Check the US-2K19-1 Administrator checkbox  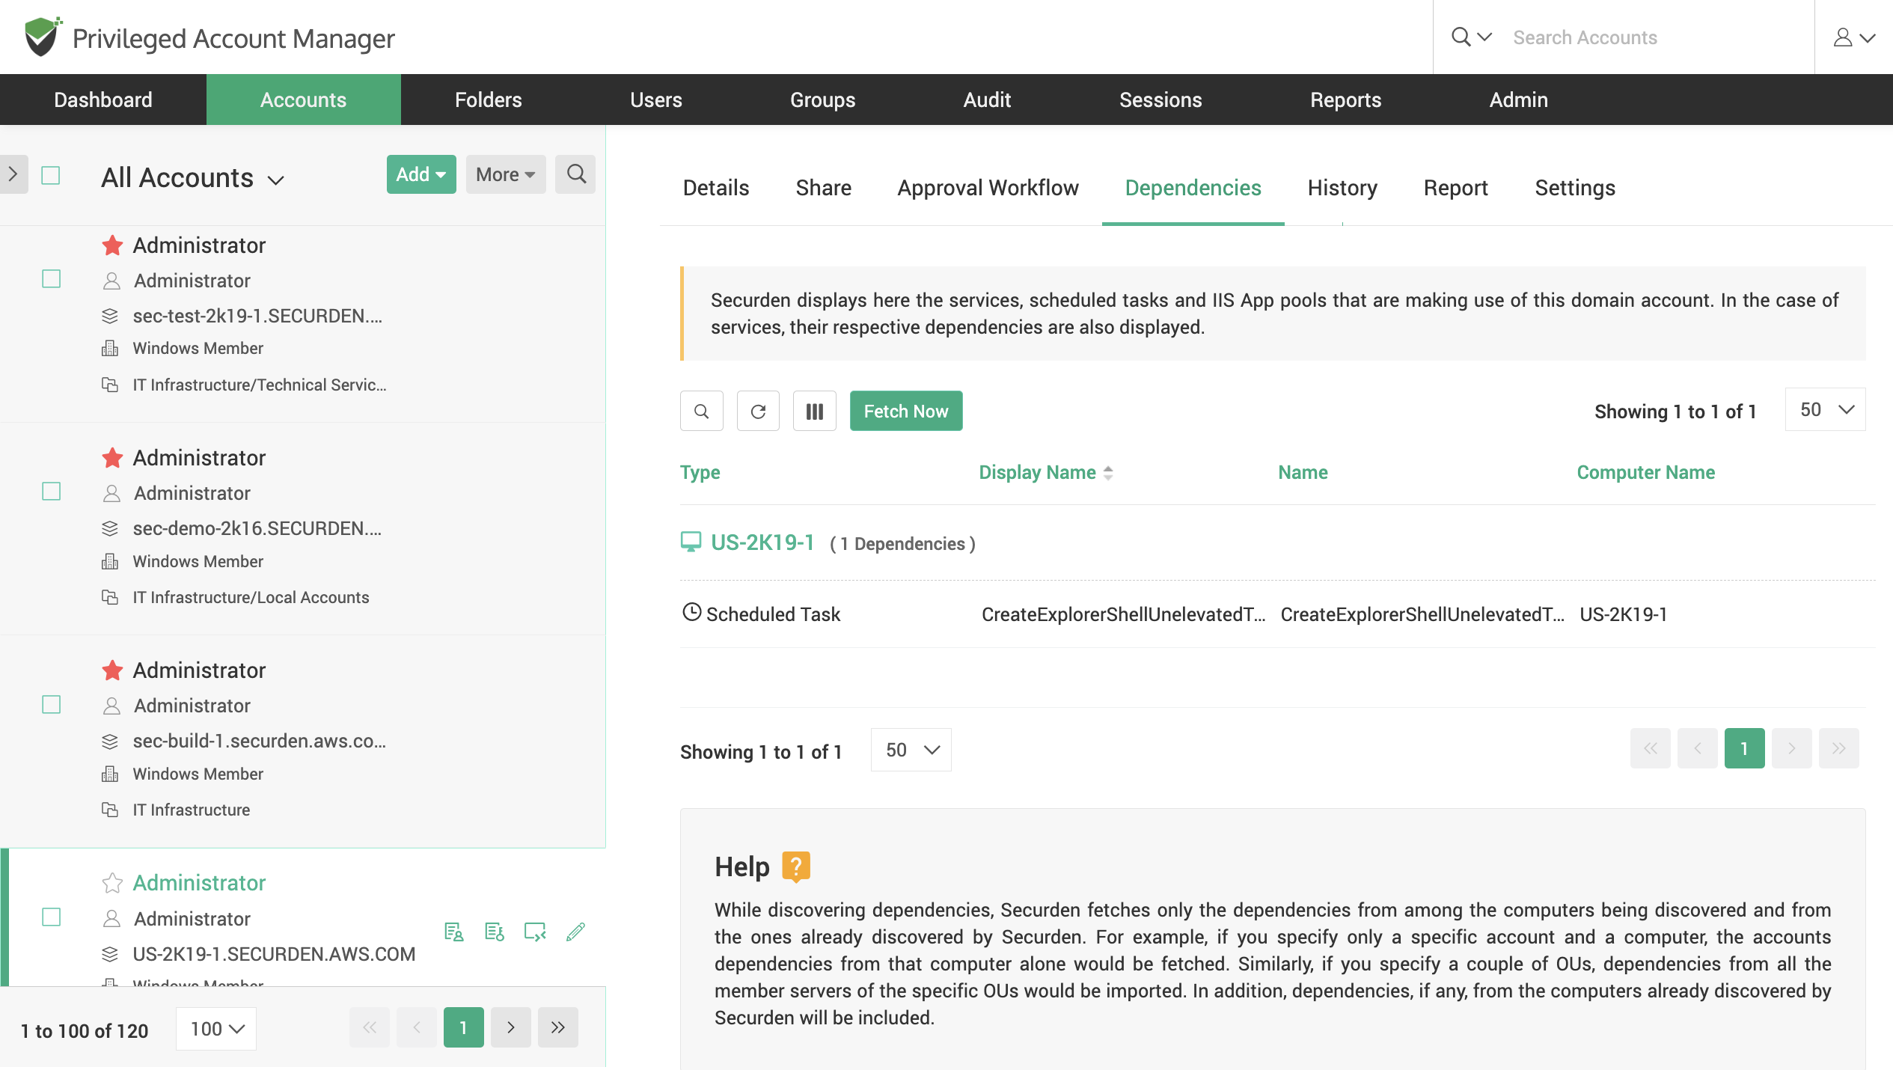pyautogui.click(x=51, y=917)
